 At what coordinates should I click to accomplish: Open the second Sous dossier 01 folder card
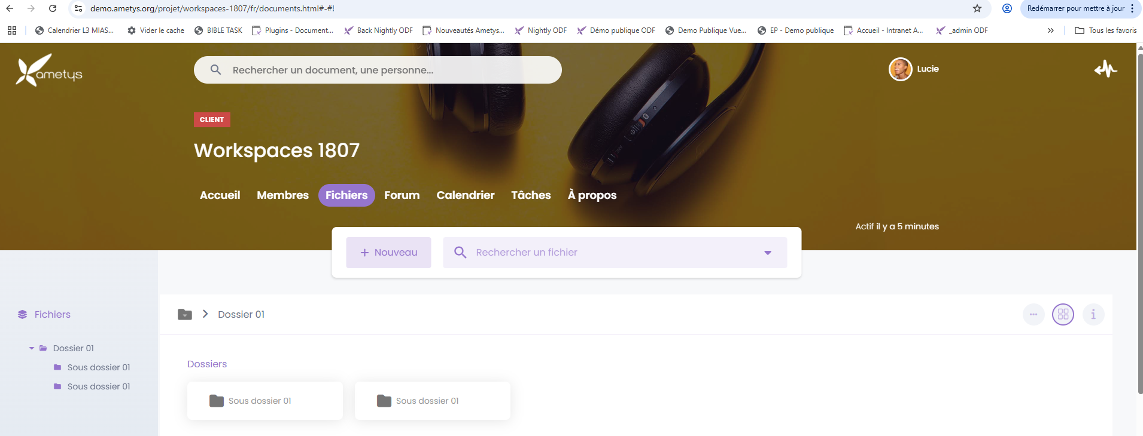[x=433, y=401]
